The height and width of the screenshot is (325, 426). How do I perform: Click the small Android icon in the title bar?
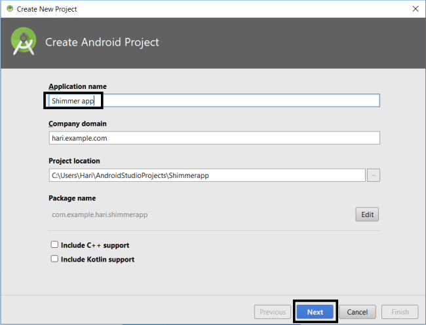(x=10, y=9)
